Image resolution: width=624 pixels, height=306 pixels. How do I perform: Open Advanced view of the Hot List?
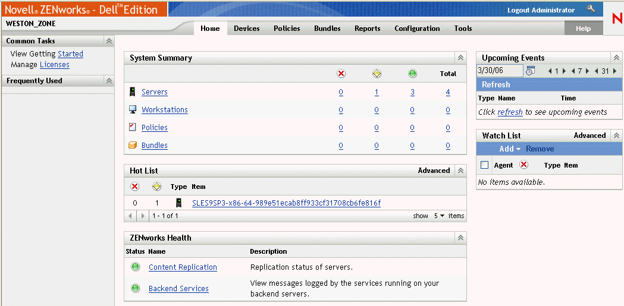coord(434,171)
